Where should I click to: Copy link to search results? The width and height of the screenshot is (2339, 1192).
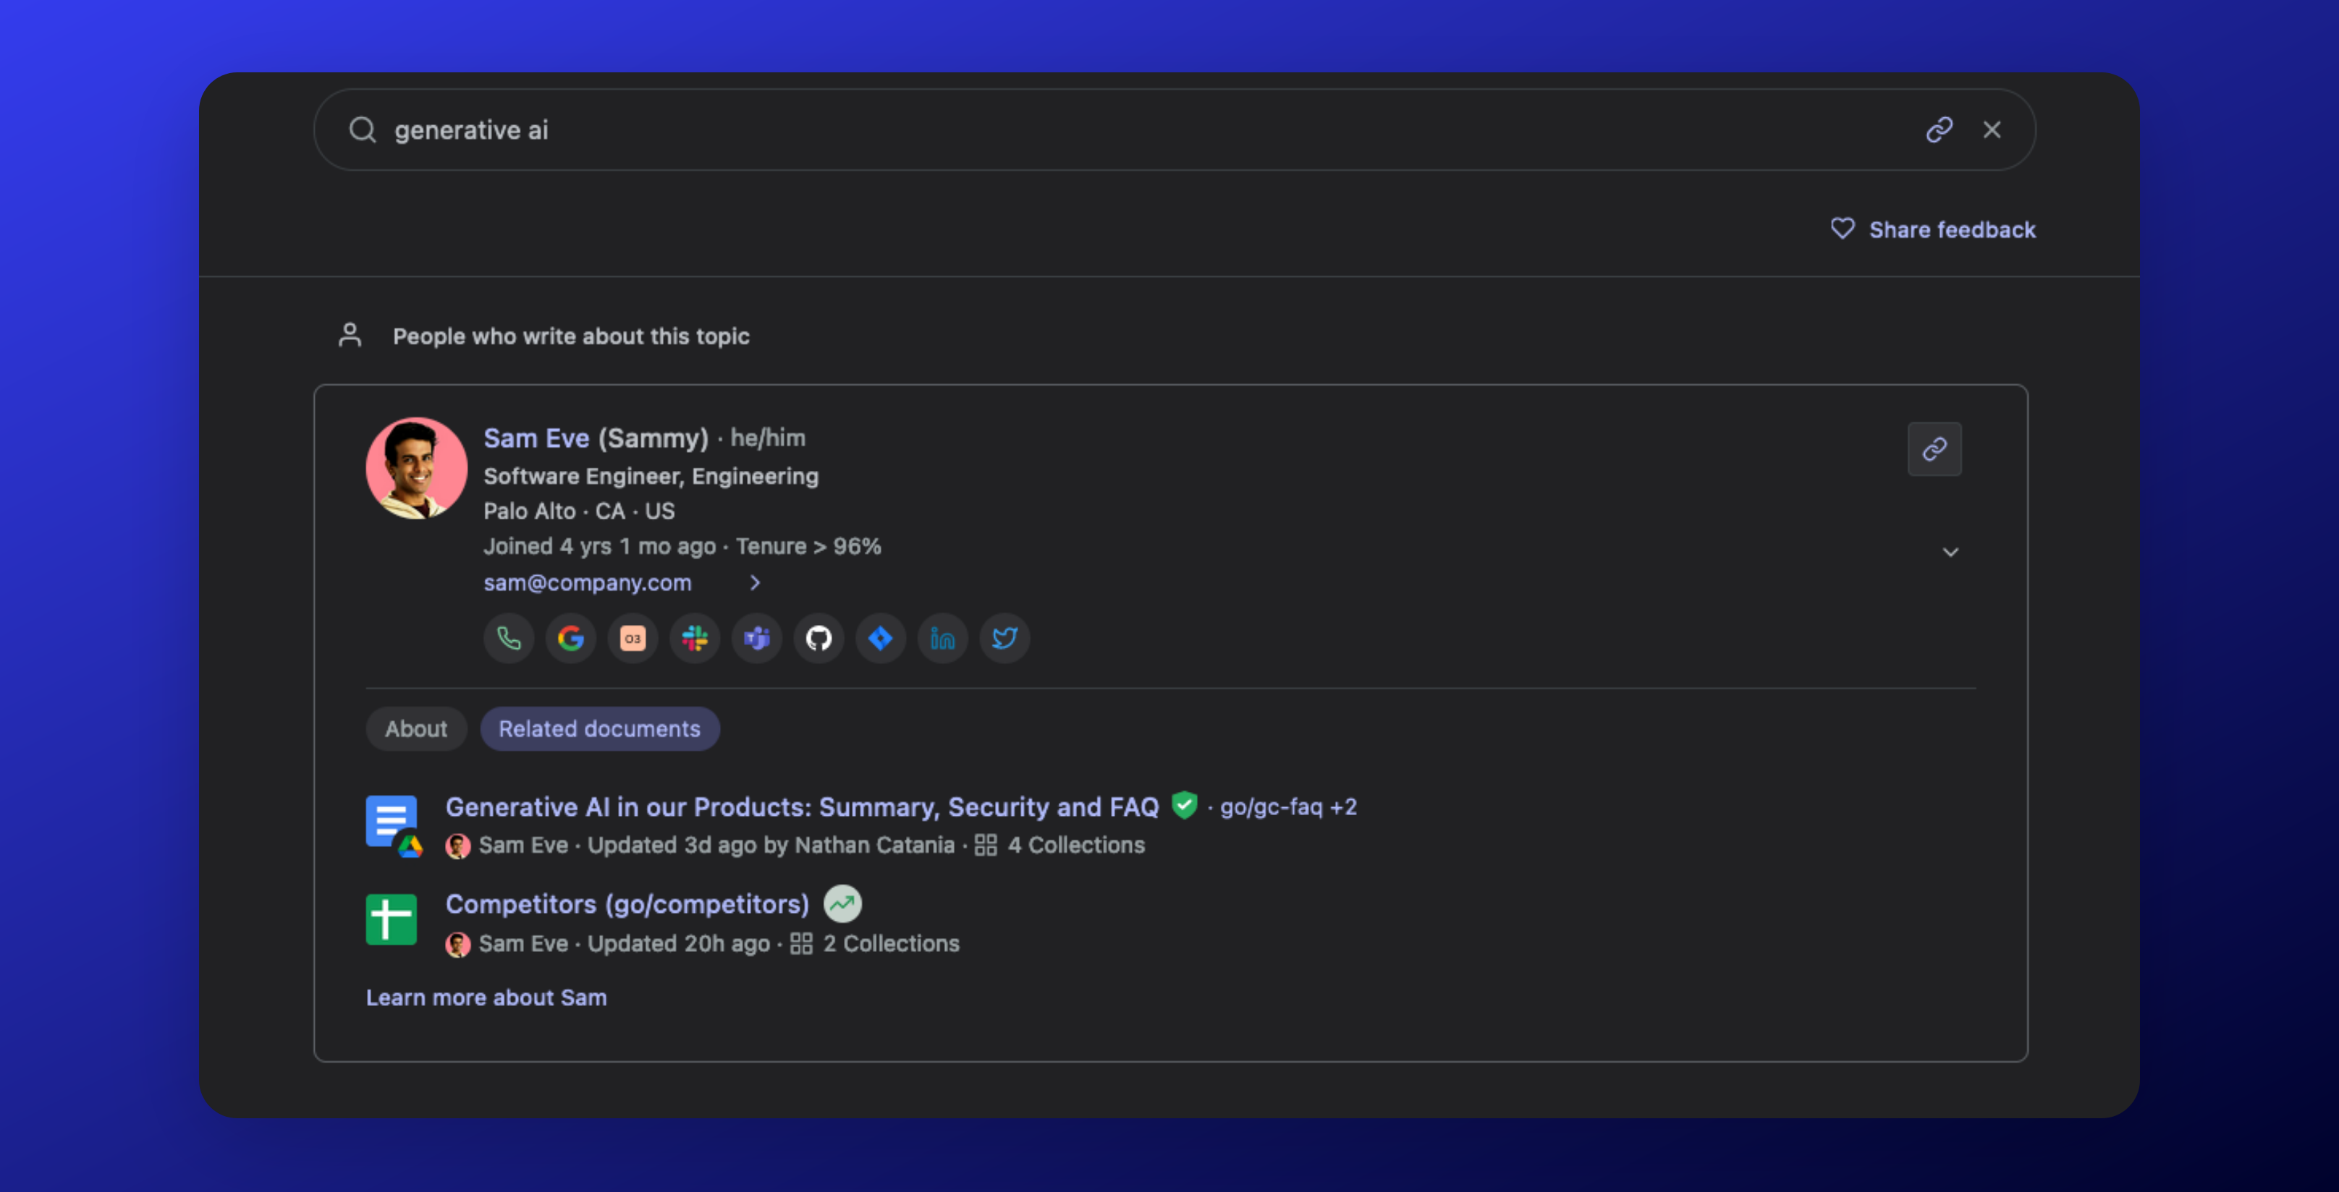[1940, 129]
